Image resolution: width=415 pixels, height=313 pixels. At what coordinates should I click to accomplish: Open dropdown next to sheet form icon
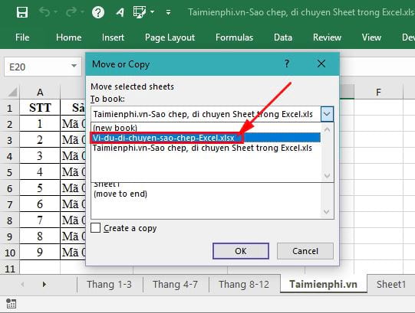coord(152,12)
